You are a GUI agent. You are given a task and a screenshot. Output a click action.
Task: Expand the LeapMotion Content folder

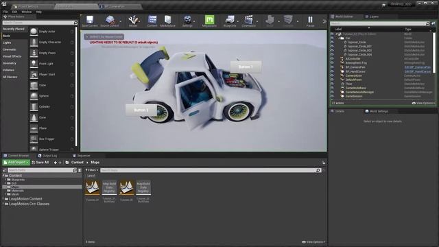point(3,199)
